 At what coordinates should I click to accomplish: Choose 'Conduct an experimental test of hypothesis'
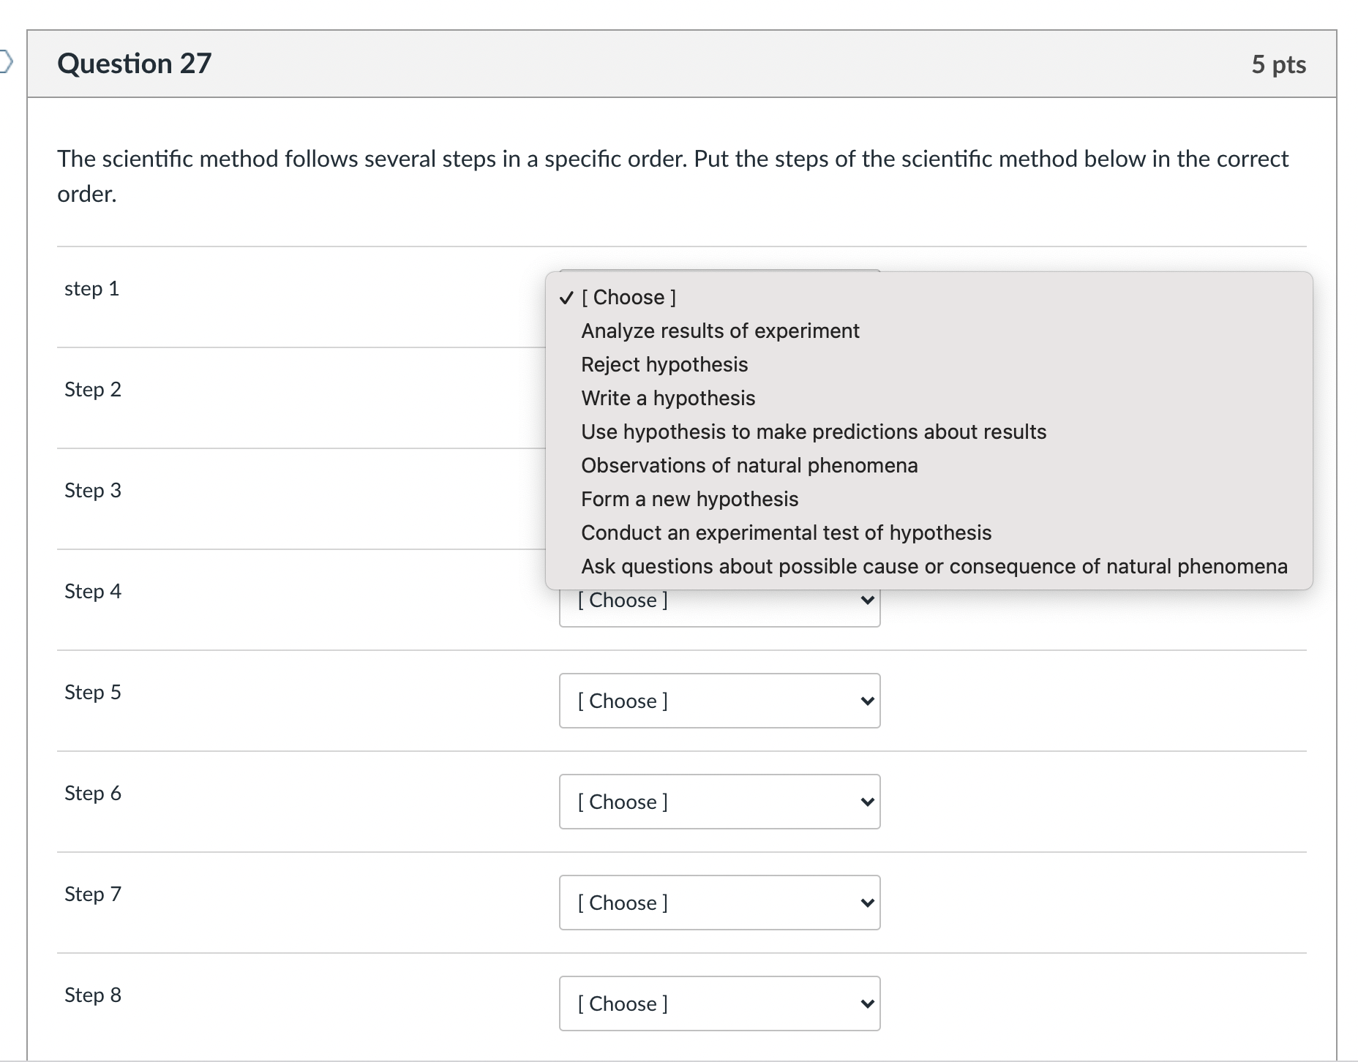(786, 532)
